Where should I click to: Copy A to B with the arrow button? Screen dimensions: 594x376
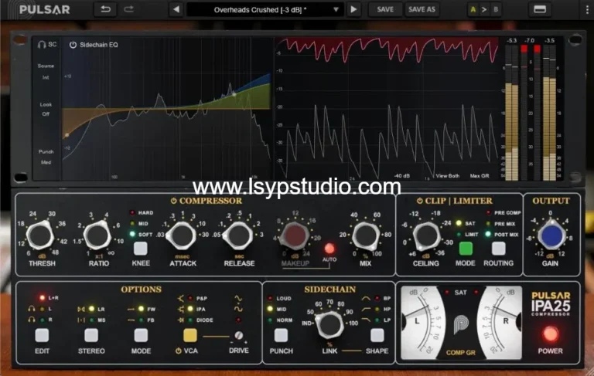pos(483,10)
